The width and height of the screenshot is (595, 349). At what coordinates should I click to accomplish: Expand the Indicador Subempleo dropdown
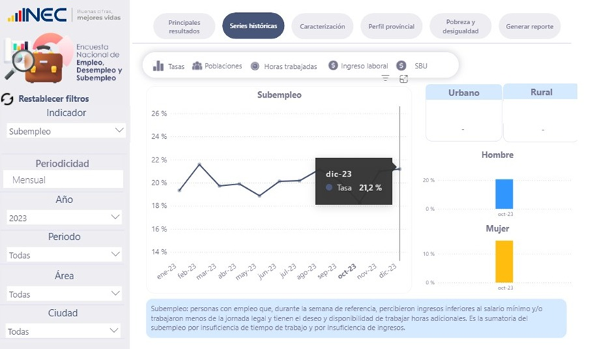pos(119,130)
